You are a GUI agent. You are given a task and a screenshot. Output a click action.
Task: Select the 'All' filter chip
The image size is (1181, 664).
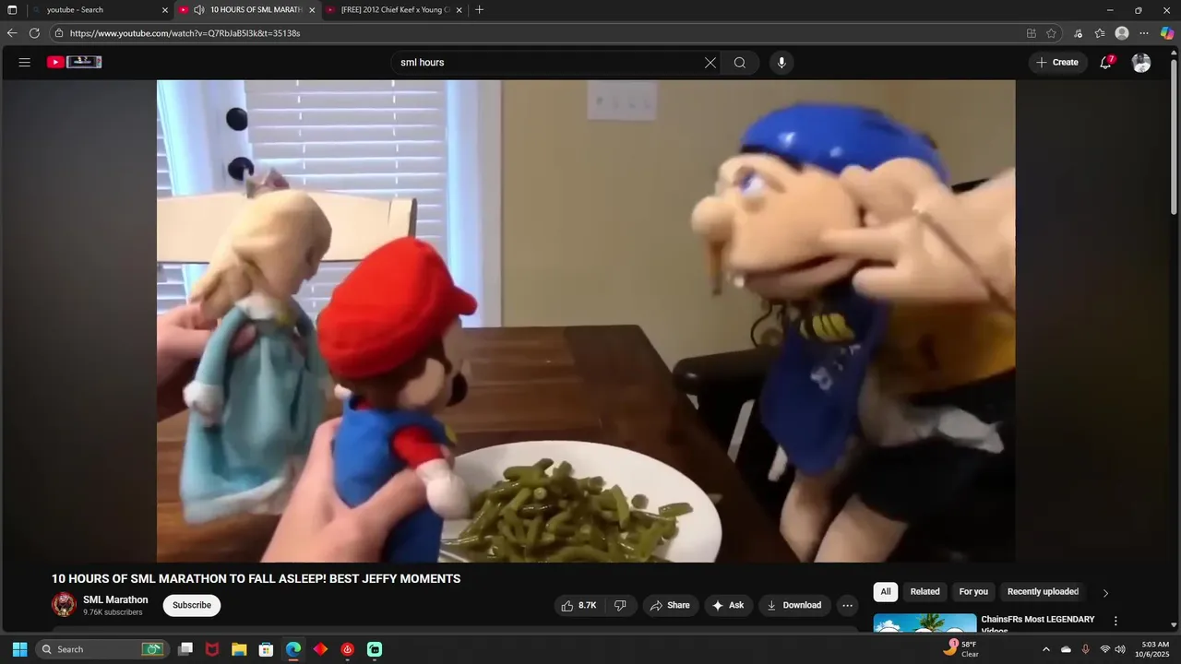(x=886, y=592)
